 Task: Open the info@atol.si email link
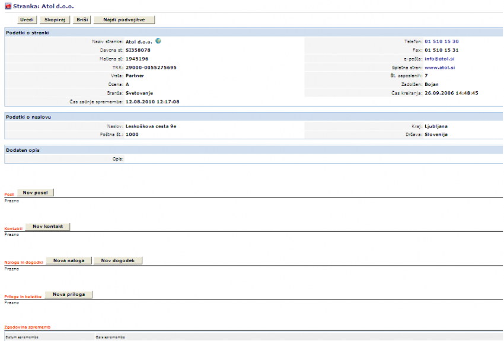click(x=440, y=59)
